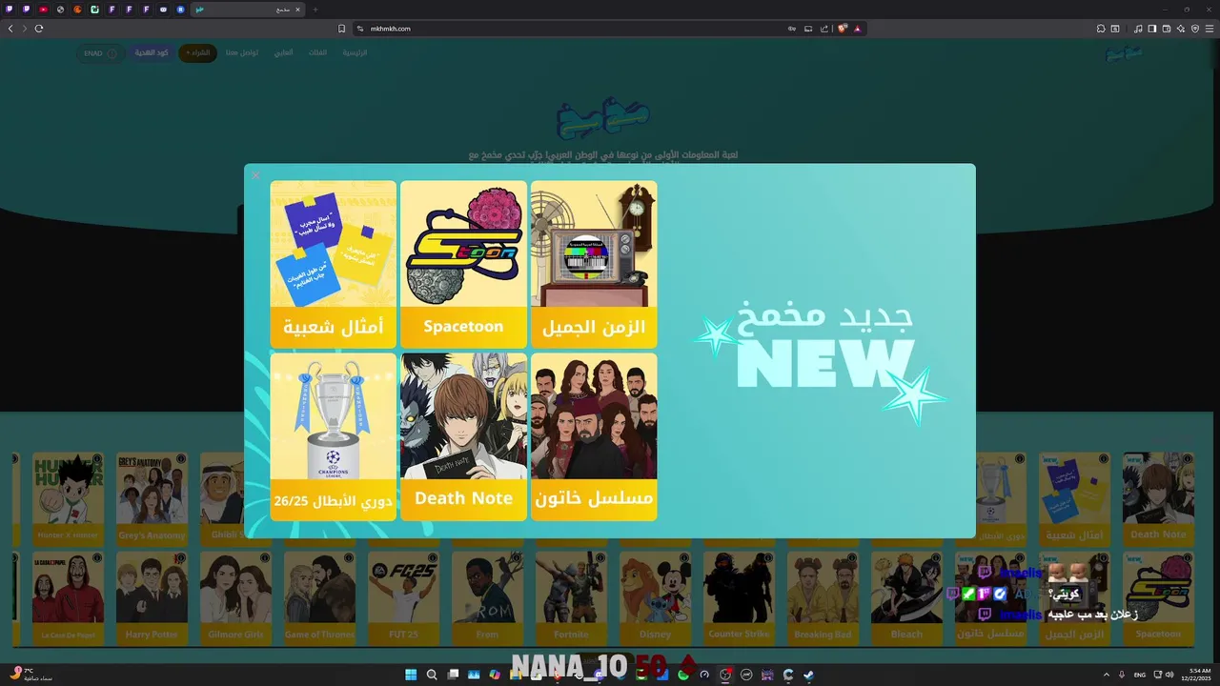Select the Hunter X Hunter background card

click(x=68, y=499)
